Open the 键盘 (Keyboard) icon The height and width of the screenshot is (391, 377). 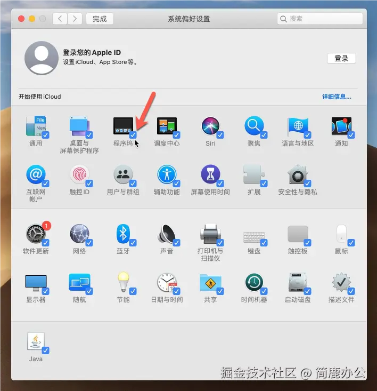coord(254,237)
